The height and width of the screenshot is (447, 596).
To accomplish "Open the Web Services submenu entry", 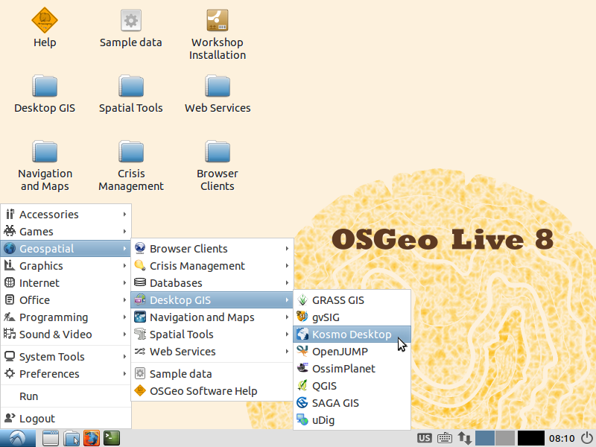I will coord(212,351).
